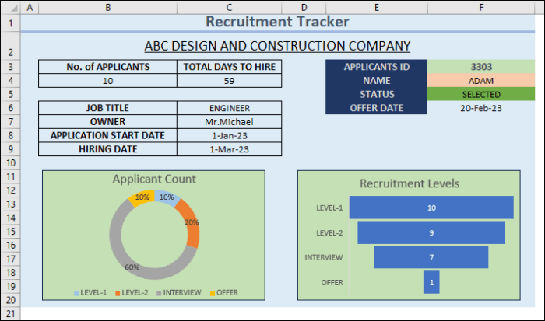Select the applicants count cell showing 10

pos(107,81)
